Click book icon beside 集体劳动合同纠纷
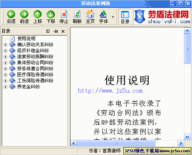This screenshot has height=155, width=192. coord(12,63)
